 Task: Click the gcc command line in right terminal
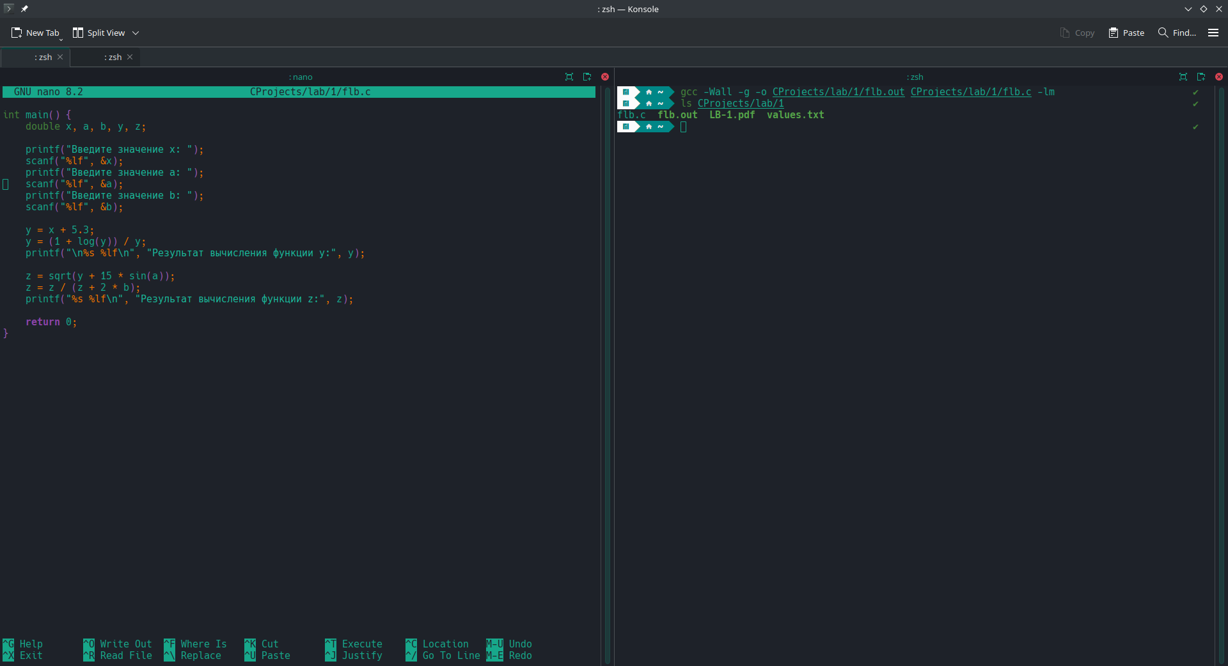pos(867,92)
